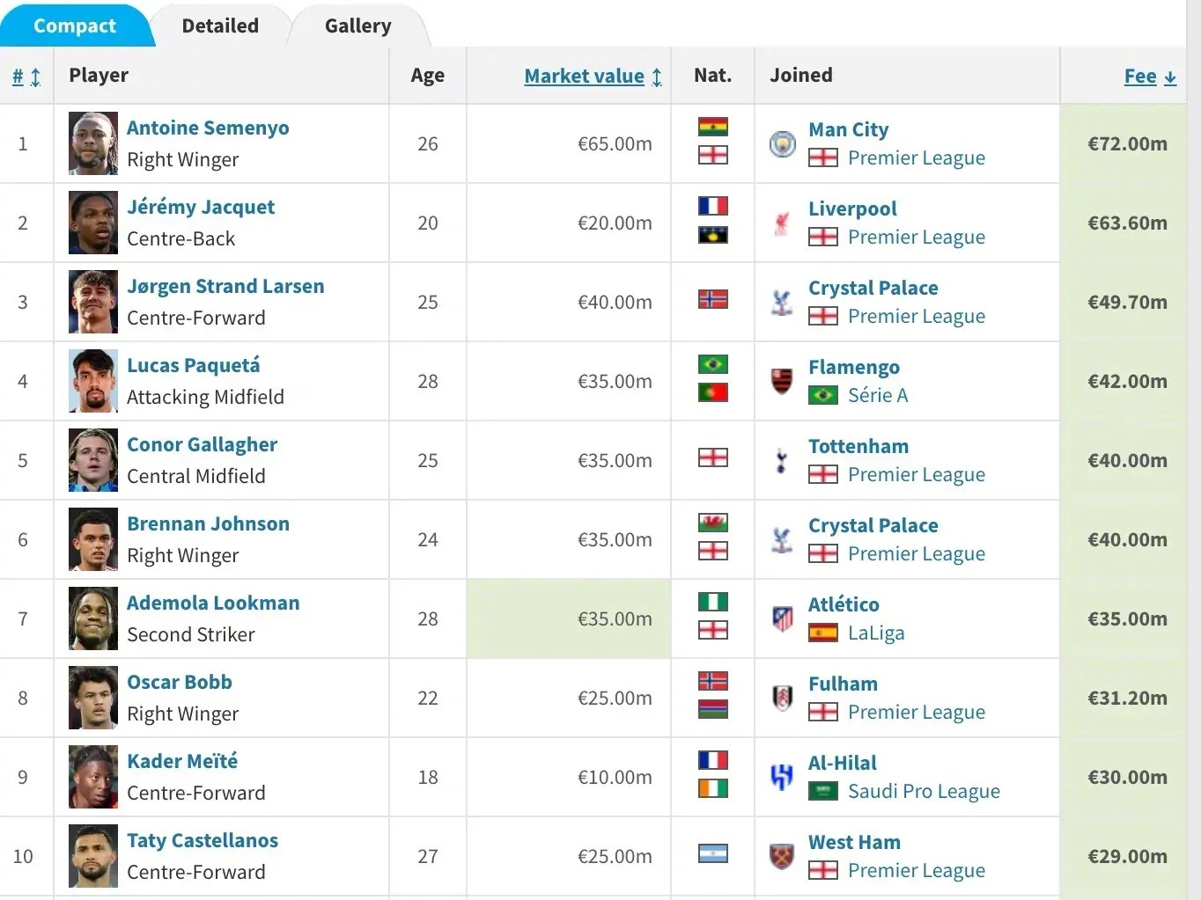Click the Tottenham club crest icon

tap(782, 460)
